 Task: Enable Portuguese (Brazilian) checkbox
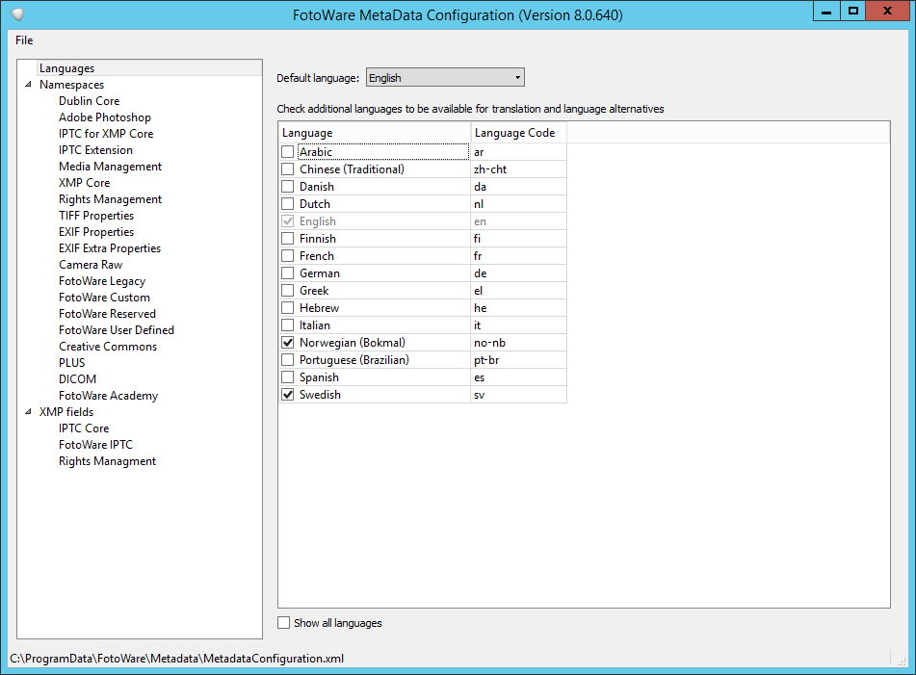coord(287,360)
